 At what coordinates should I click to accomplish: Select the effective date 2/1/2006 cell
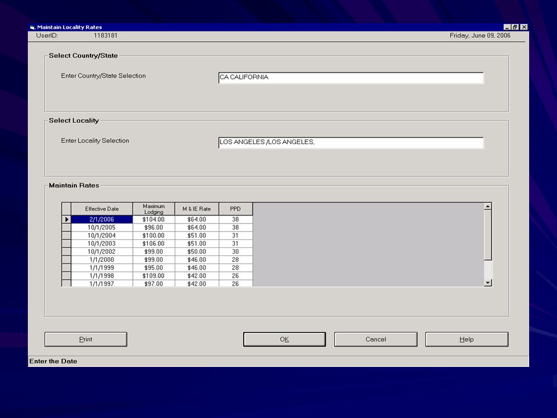pos(102,219)
